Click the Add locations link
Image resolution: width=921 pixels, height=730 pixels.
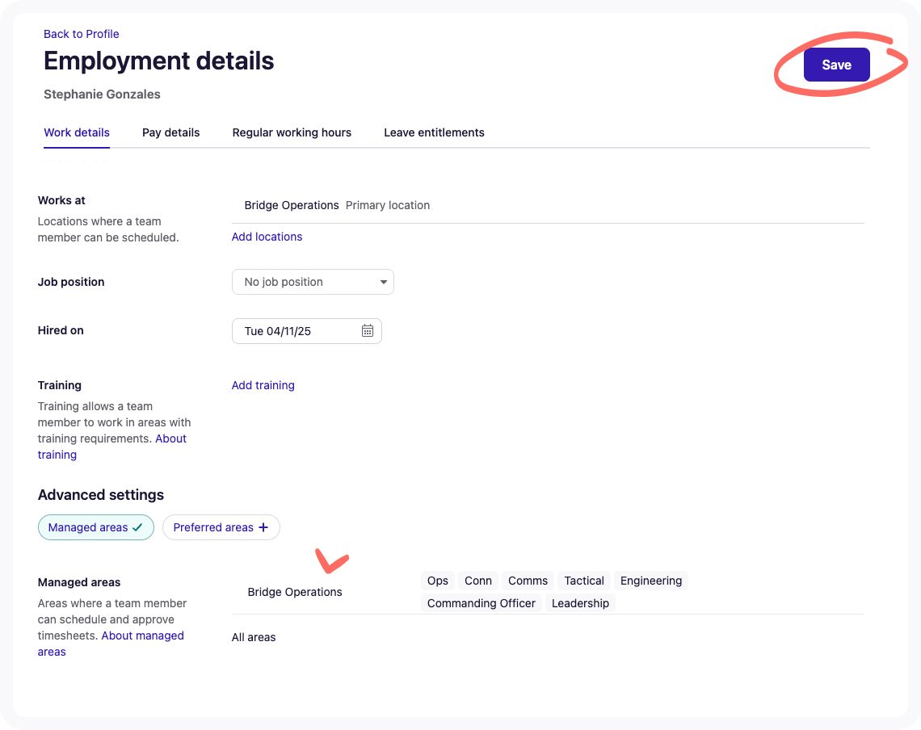click(267, 237)
